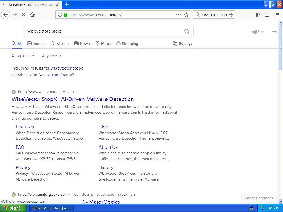Switch to Maps results tab
Viewport: 283px width, 212px height.
[103, 44]
